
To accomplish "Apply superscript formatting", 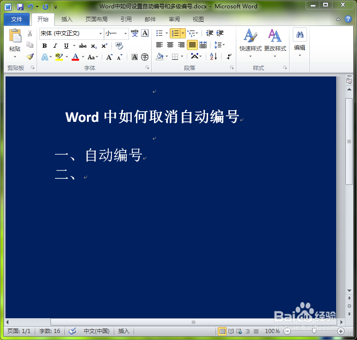I will point(104,46).
